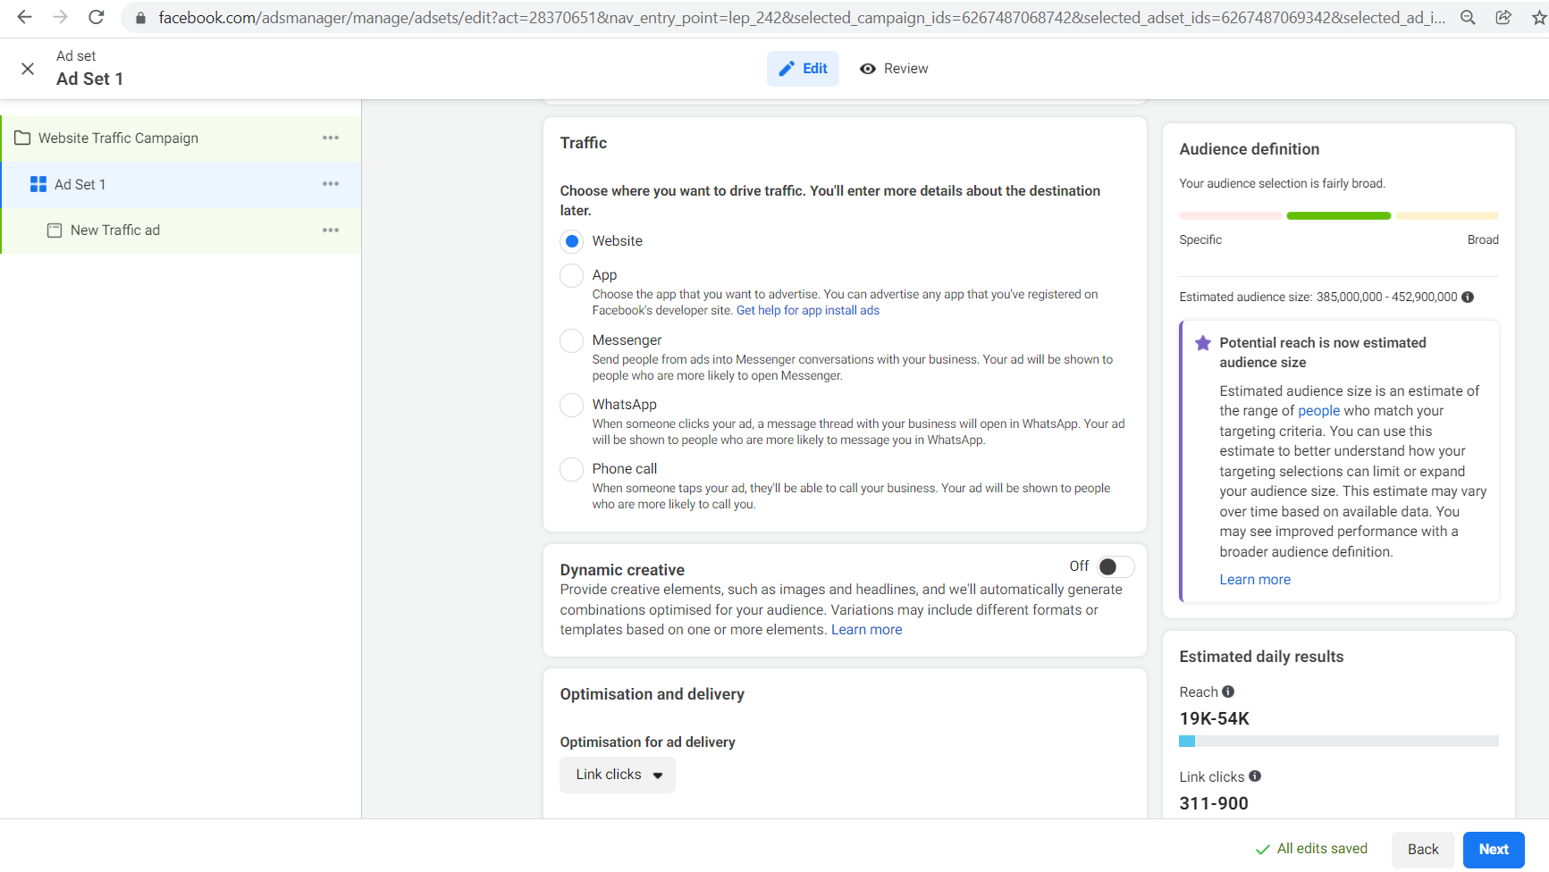The width and height of the screenshot is (1549, 872).
Task: Click the purple star icon in potential reach notice
Action: click(1203, 343)
